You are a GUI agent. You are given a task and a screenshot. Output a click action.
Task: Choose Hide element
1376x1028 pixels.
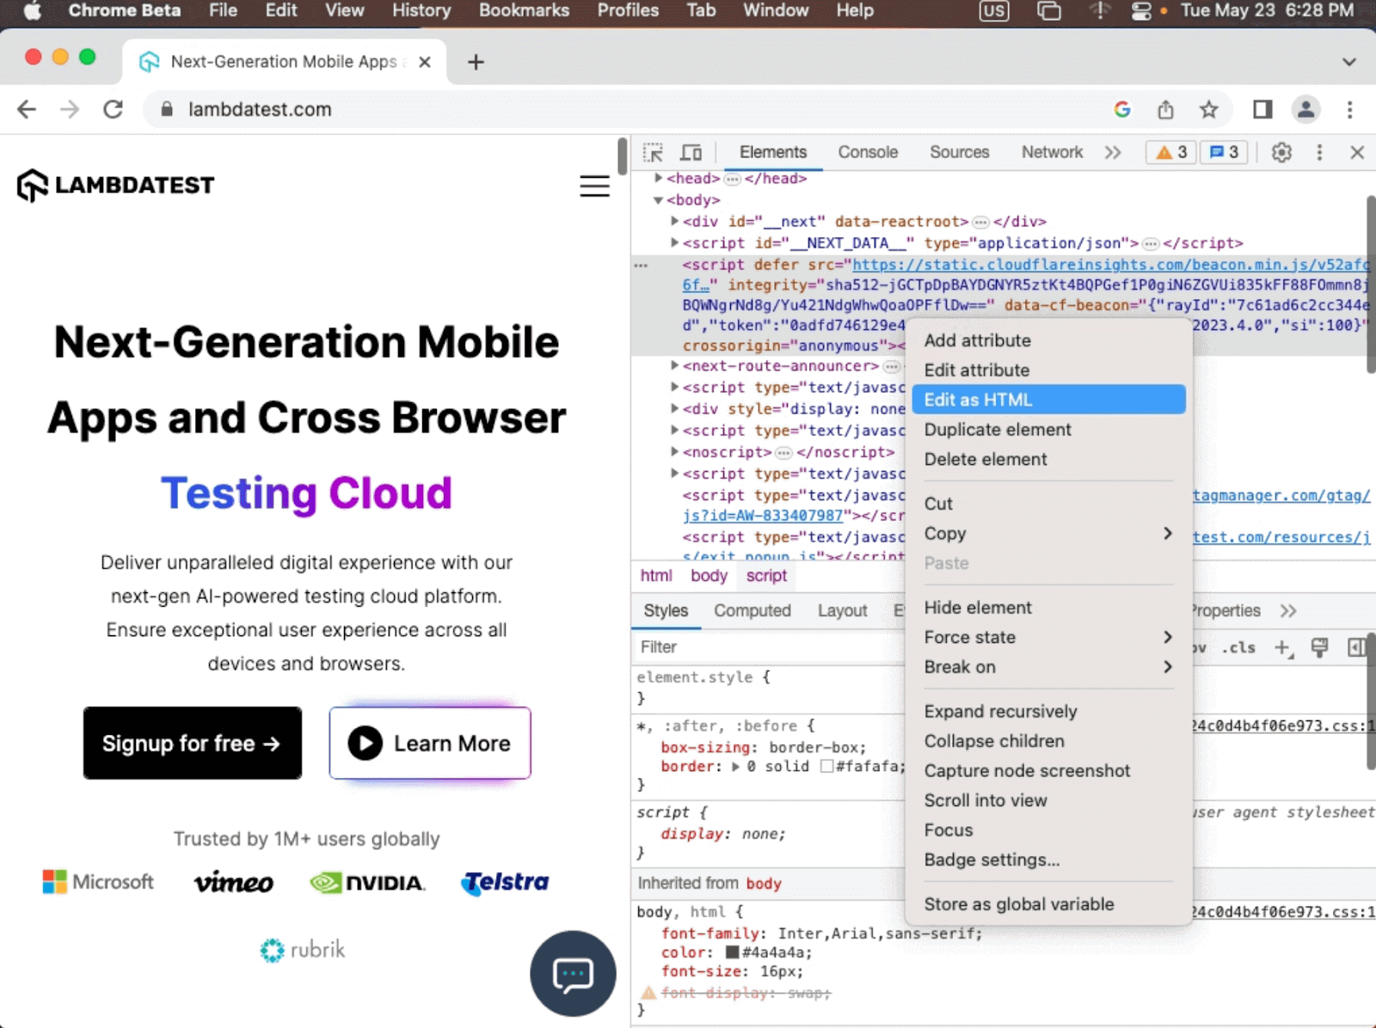click(1048, 608)
